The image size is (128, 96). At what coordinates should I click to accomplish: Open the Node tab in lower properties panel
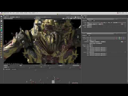89,35
